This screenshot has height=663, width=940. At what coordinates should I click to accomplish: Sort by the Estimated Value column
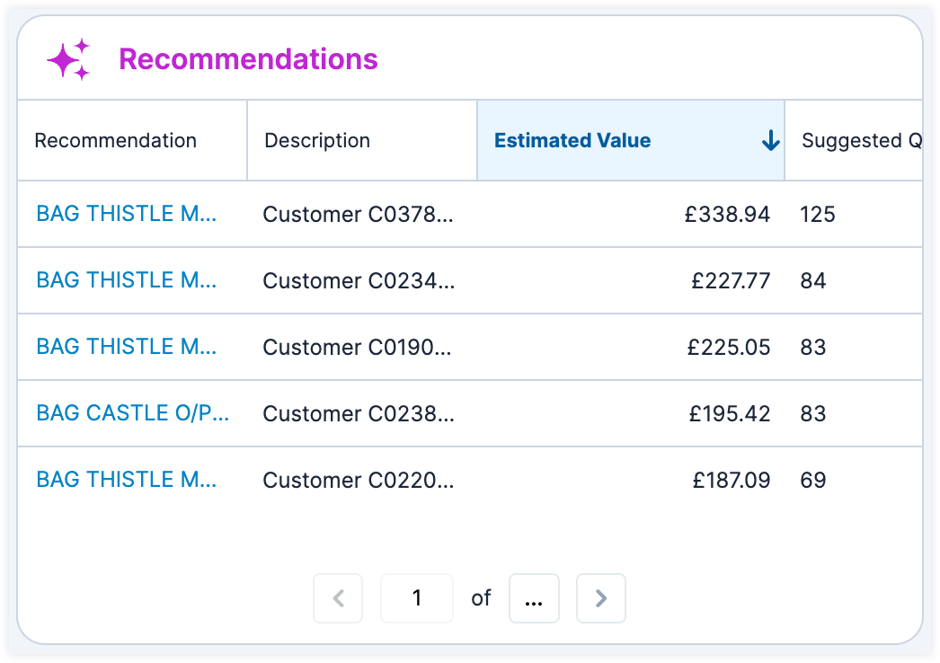[572, 141]
